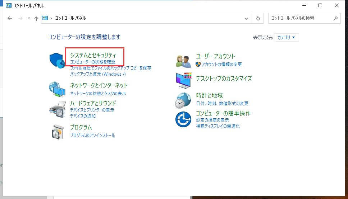Open デバイスとプリンターの表示 link

point(92,110)
